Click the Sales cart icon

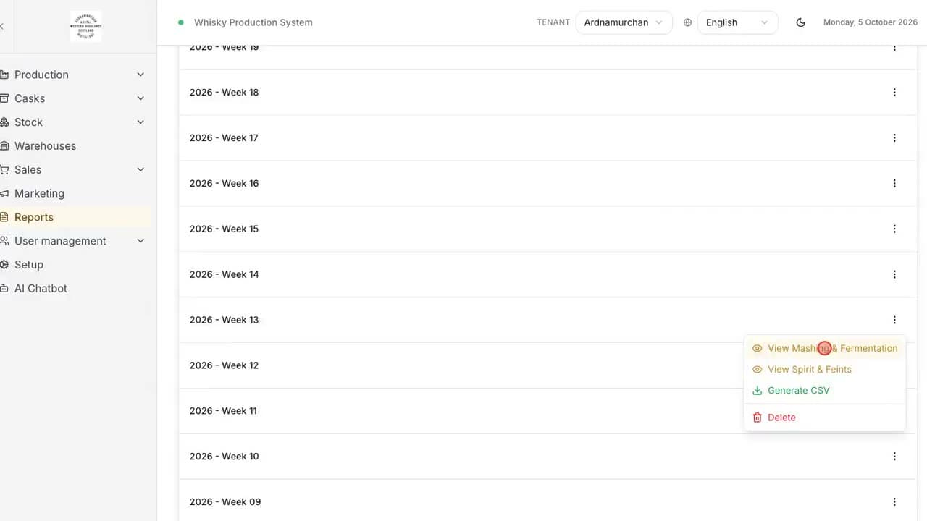point(4,169)
